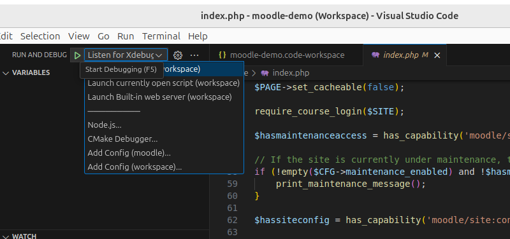Click line number 59 in the gutter
Screen dimensions: 510x239
tap(232, 184)
